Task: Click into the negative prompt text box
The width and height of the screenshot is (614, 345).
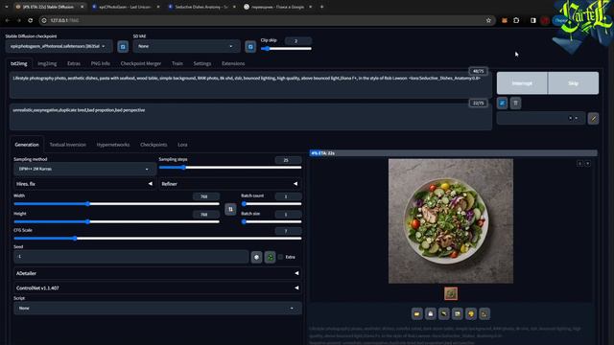Action: coord(250,117)
